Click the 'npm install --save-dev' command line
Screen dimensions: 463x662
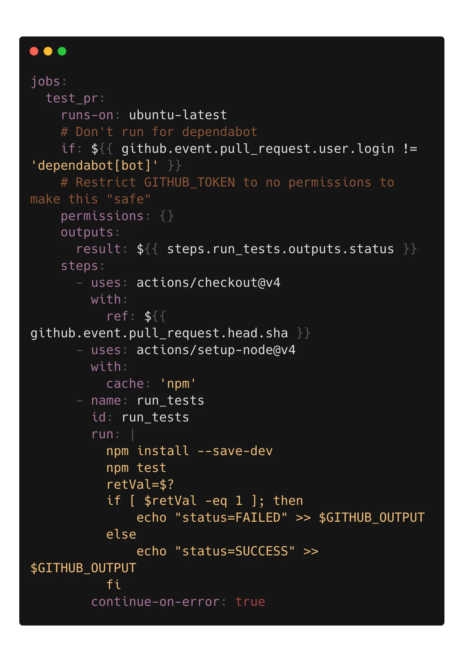point(189,451)
